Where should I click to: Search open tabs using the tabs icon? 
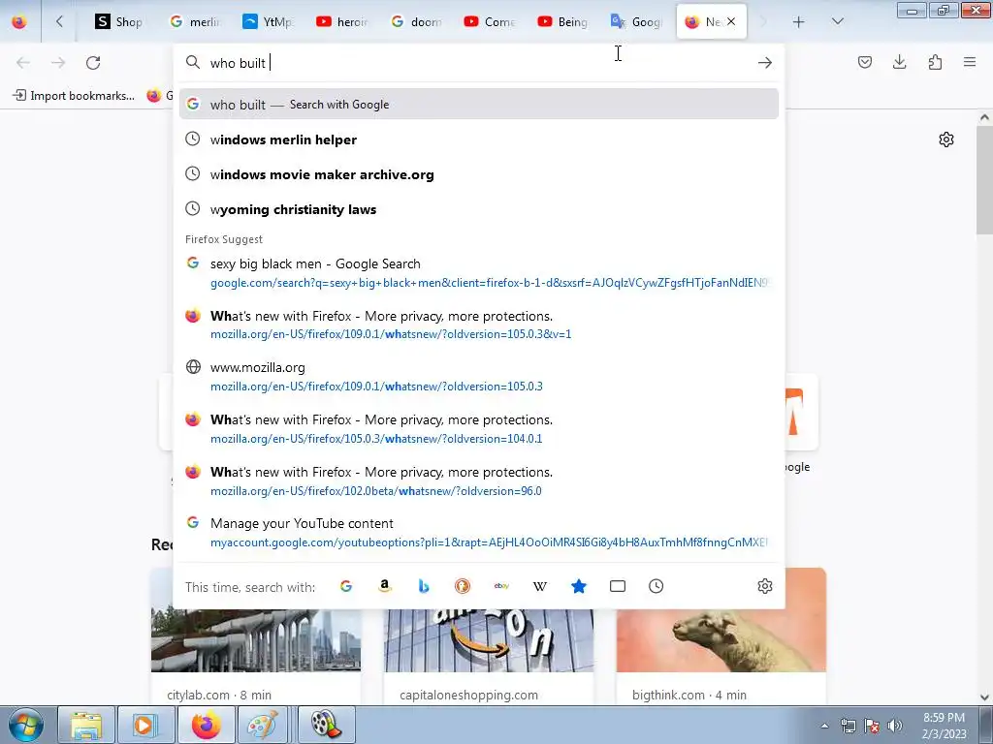pyautogui.click(x=618, y=586)
